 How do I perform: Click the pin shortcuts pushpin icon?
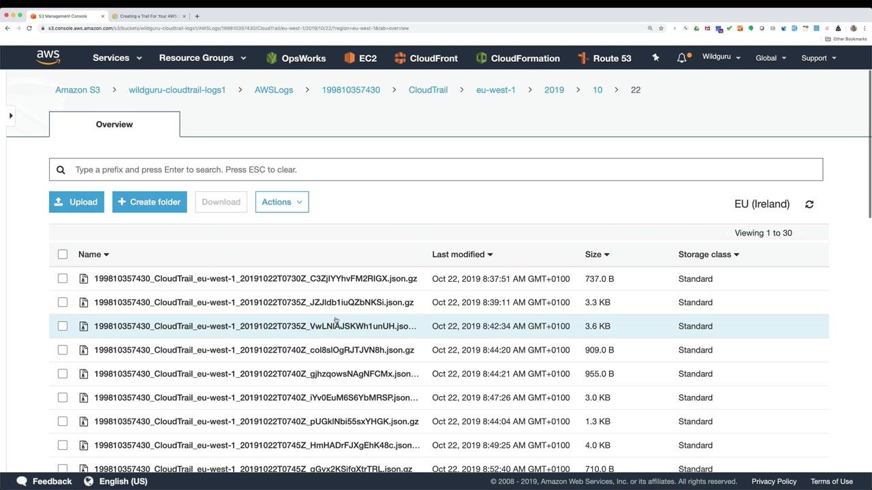tap(655, 58)
